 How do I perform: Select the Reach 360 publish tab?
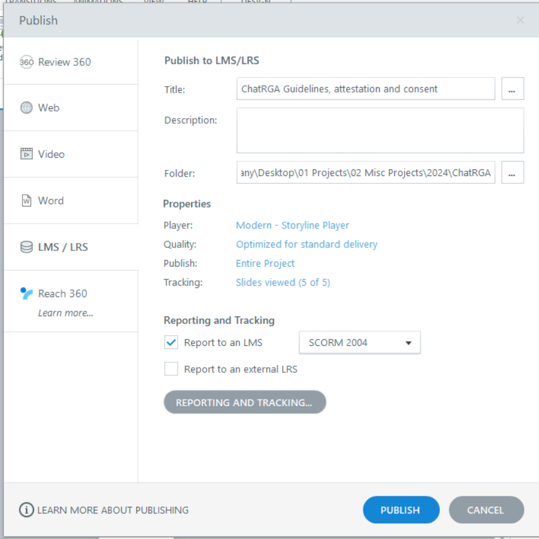63,294
